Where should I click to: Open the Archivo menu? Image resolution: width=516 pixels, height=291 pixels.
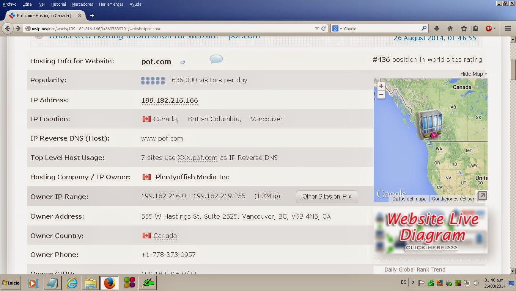point(9,4)
